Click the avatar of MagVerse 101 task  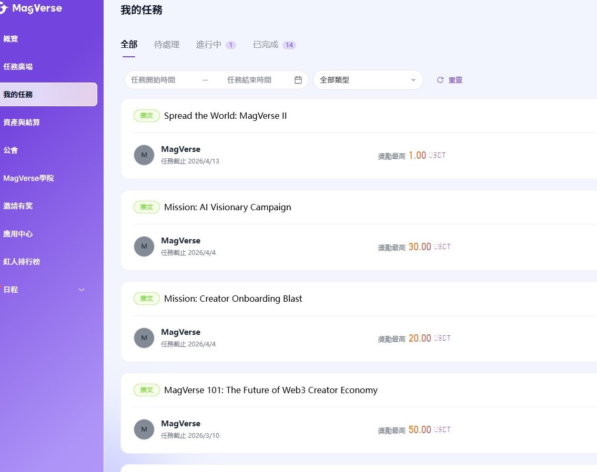coord(144,429)
